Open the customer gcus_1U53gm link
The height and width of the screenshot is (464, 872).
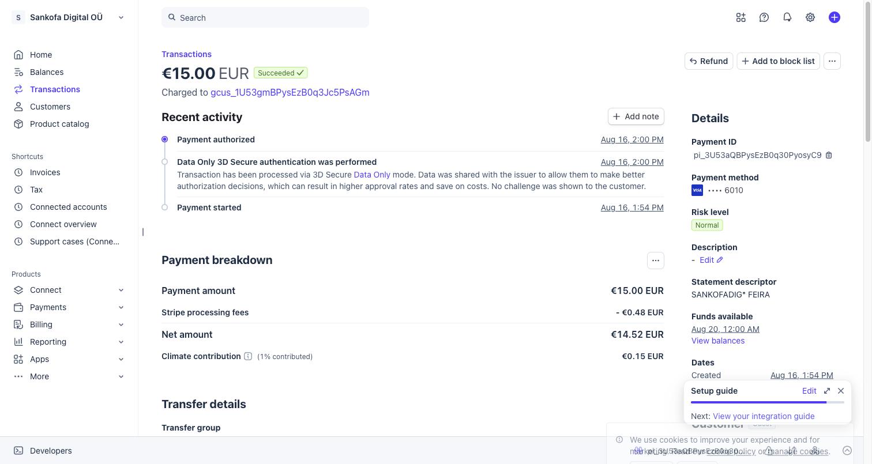point(290,92)
